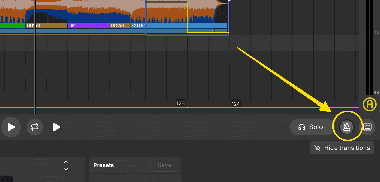Click the crossed-eye icon on Hide transitions

(317, 148)
